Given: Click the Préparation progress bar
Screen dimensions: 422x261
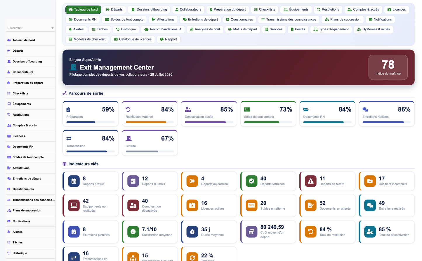Looking at the screenshot, I should pos(91,122).
